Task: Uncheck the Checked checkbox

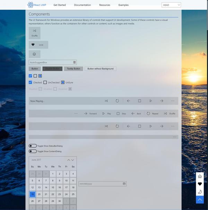Action: tap(31, 82)
